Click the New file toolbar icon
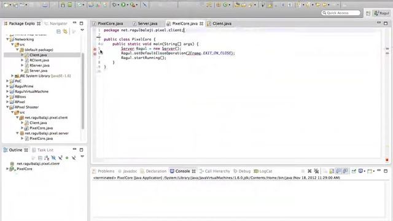Image resolution: width=393 pixels, height=221 pixels. point(6,5)
